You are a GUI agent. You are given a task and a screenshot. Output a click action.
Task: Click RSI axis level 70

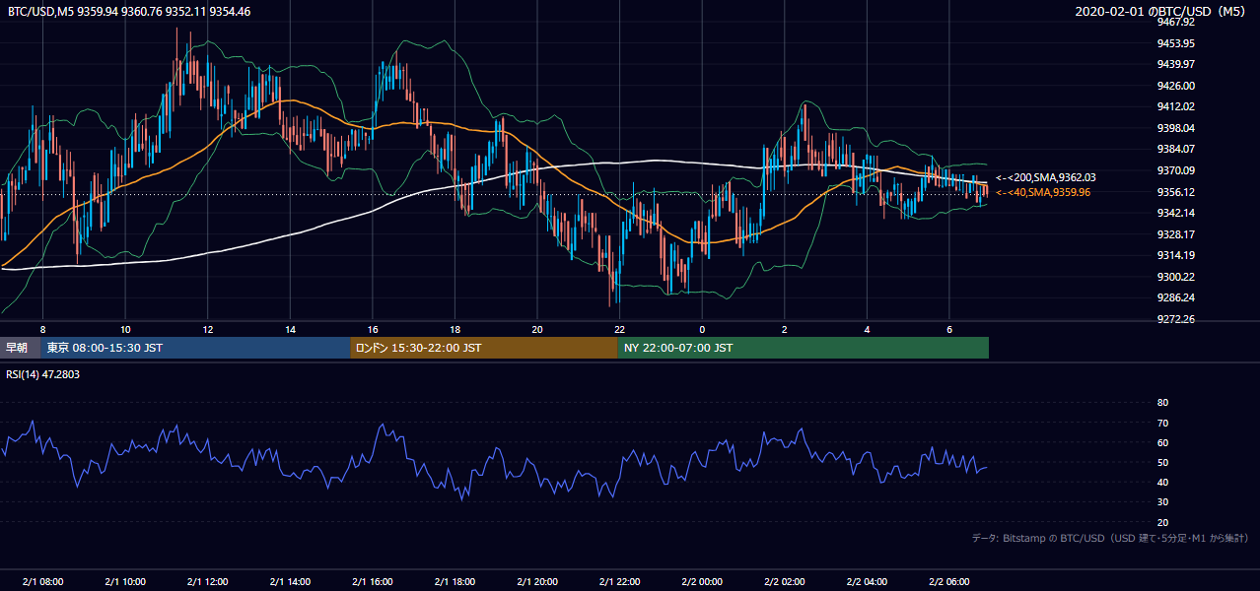(1162, 423)
